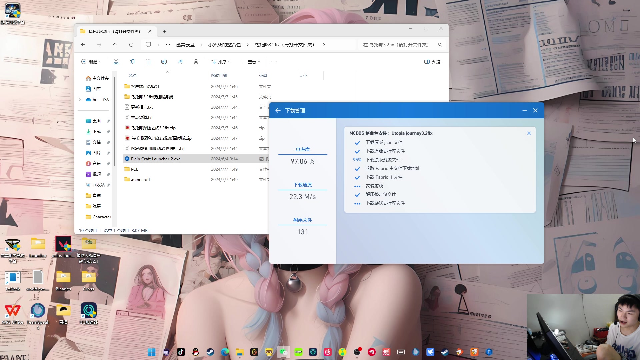This screenshot has height=360, width=640.
Task: Click the 名称 column header to sort
Action: 132,76
